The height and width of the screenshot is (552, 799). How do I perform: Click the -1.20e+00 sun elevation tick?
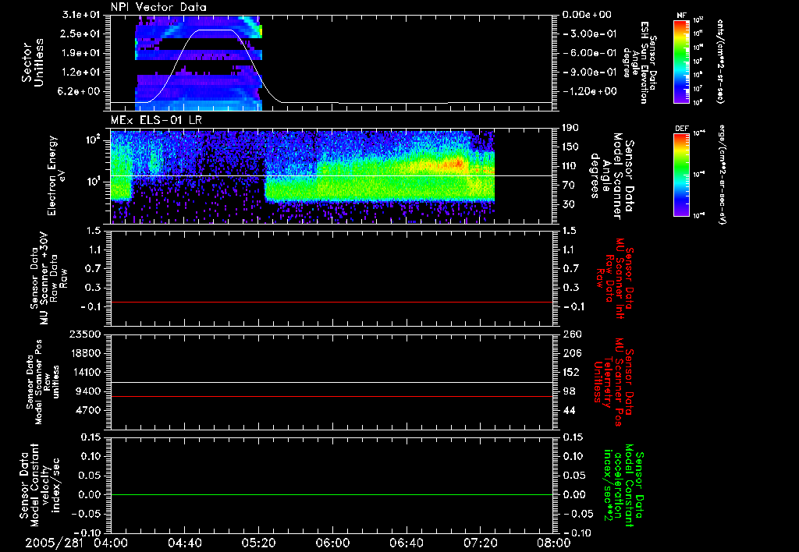coord(588,92)
